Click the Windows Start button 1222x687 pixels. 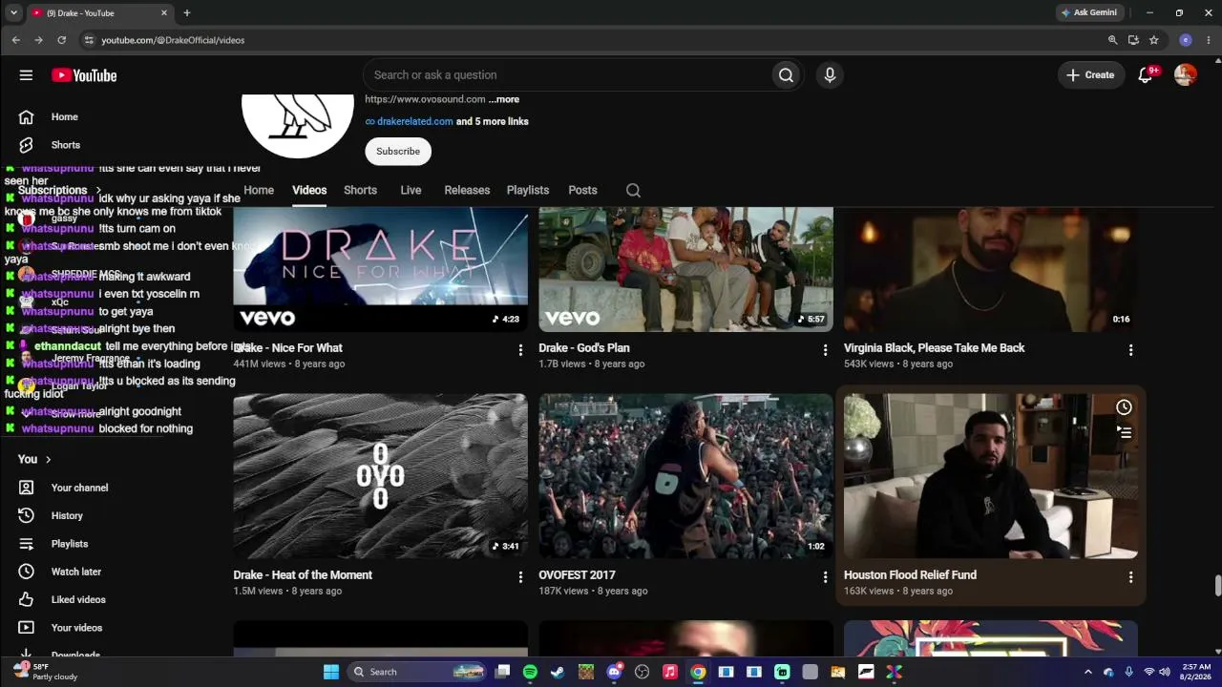pos(331,672)
